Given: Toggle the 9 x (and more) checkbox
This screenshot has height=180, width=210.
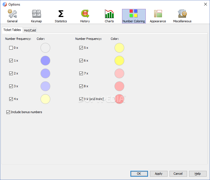Looking at the screenshot, I should click(x=81, y=99).
